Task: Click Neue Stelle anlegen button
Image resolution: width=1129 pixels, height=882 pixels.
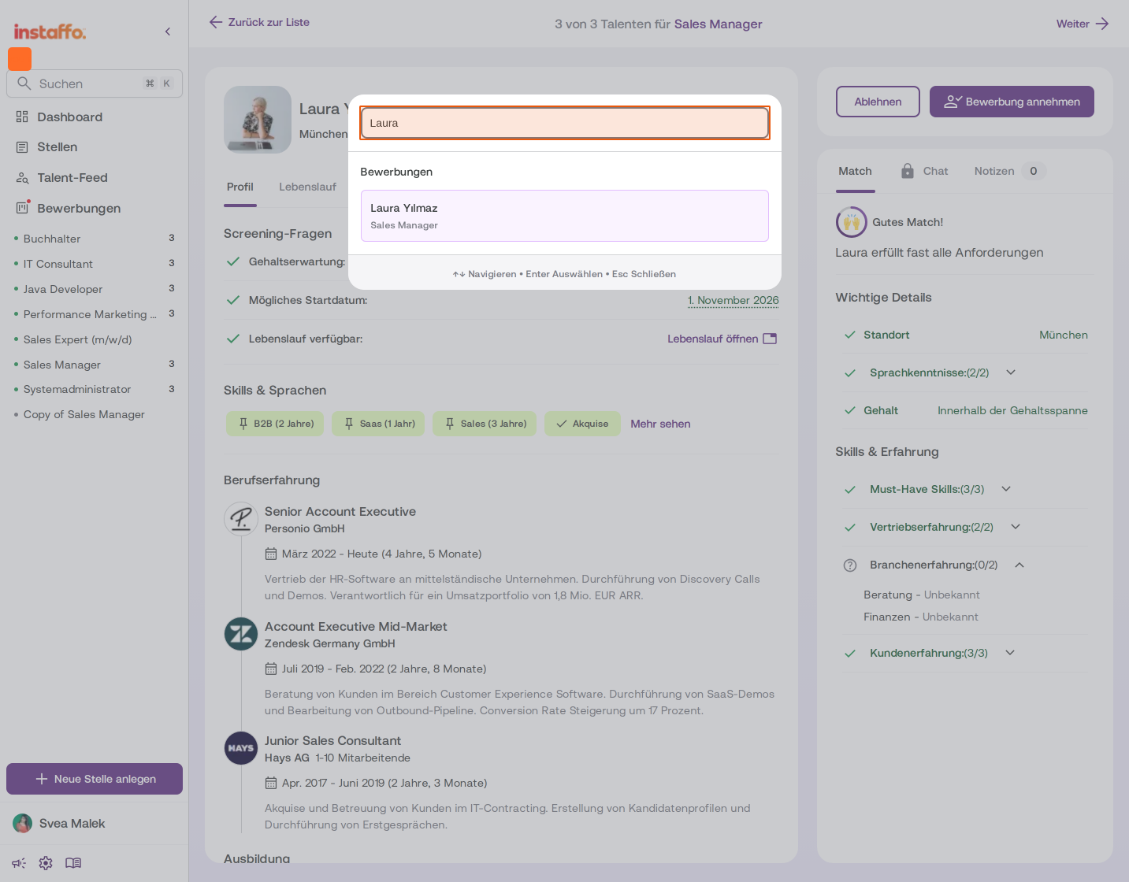Action: 95,779
